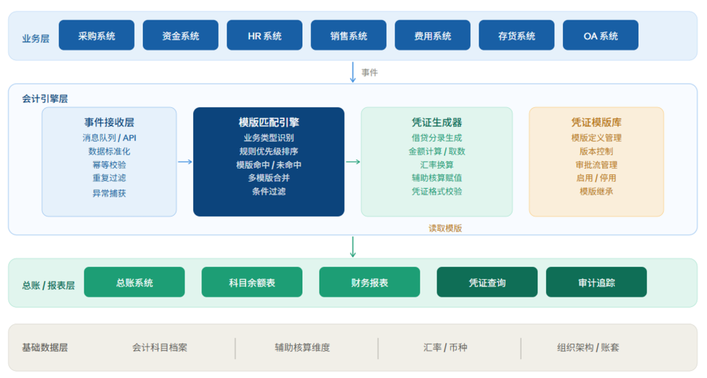This screenshot has width=707, height=378.
Task: Click the 采购系统 box
Action: point(96,35)
